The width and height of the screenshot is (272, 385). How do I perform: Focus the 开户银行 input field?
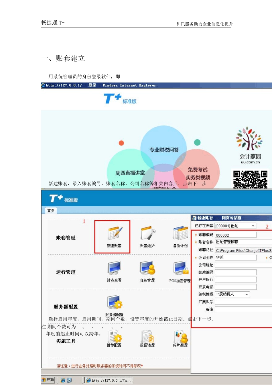click(x=236, y=280)
